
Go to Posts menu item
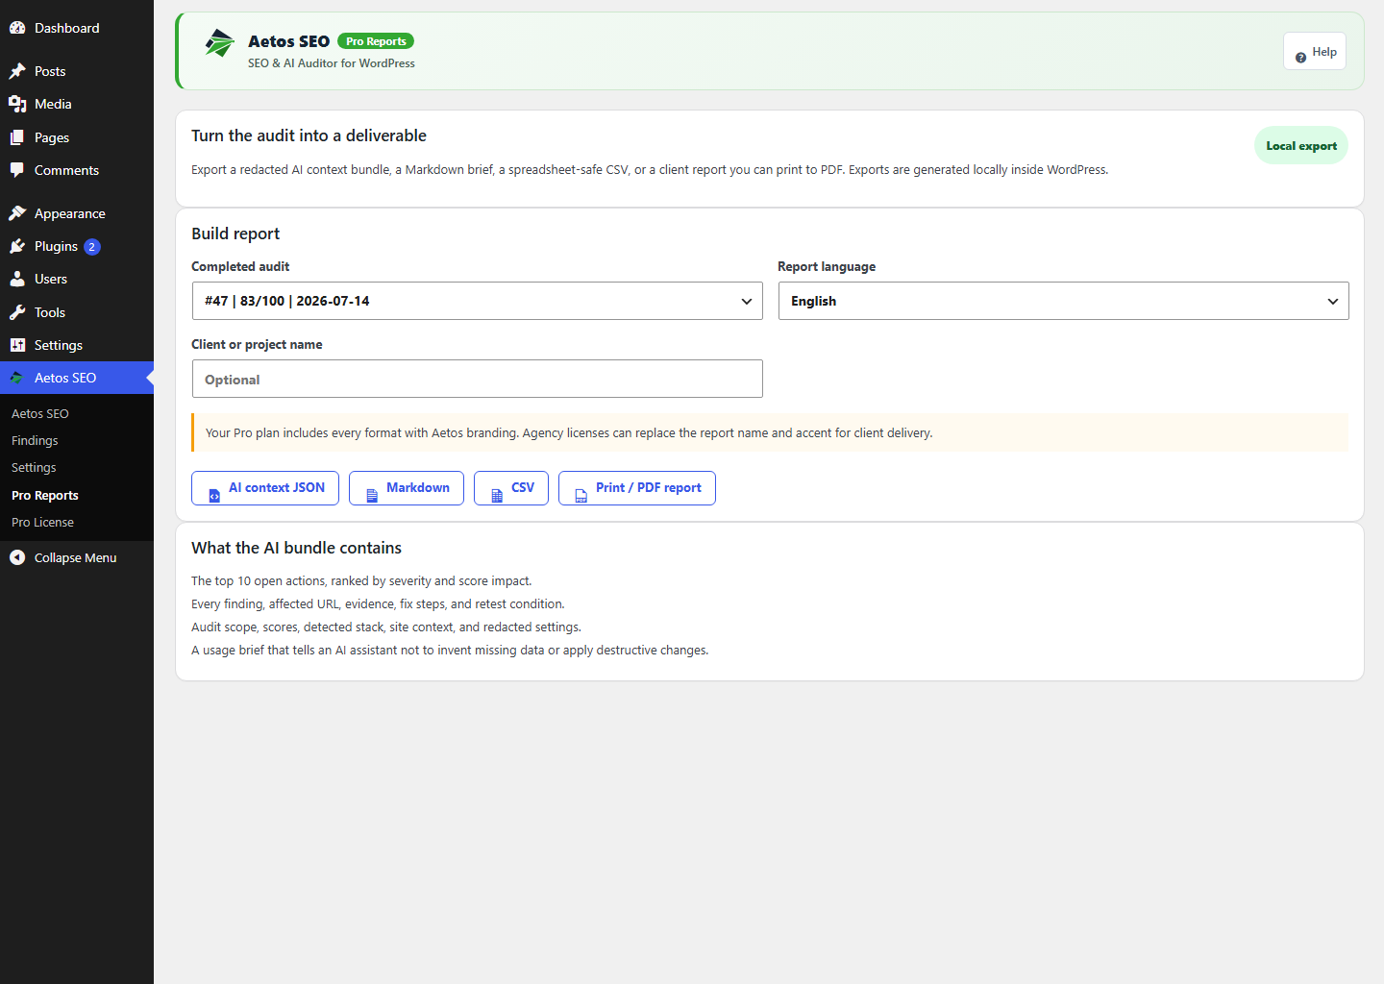tap(77, 71)
